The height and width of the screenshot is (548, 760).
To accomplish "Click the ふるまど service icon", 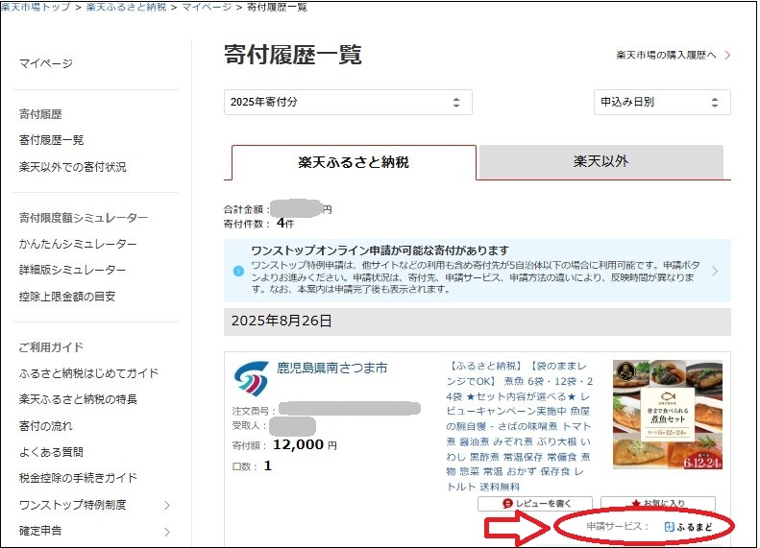I will pyautogui.click(x=670, y=527).
